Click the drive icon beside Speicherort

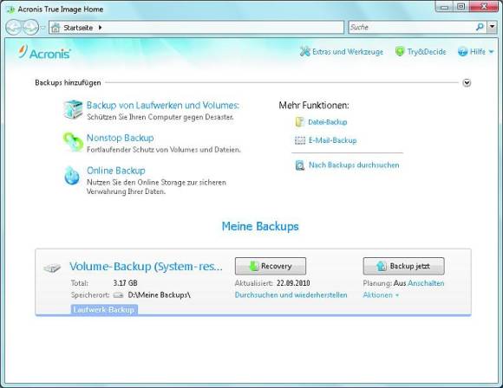(118, 295)
